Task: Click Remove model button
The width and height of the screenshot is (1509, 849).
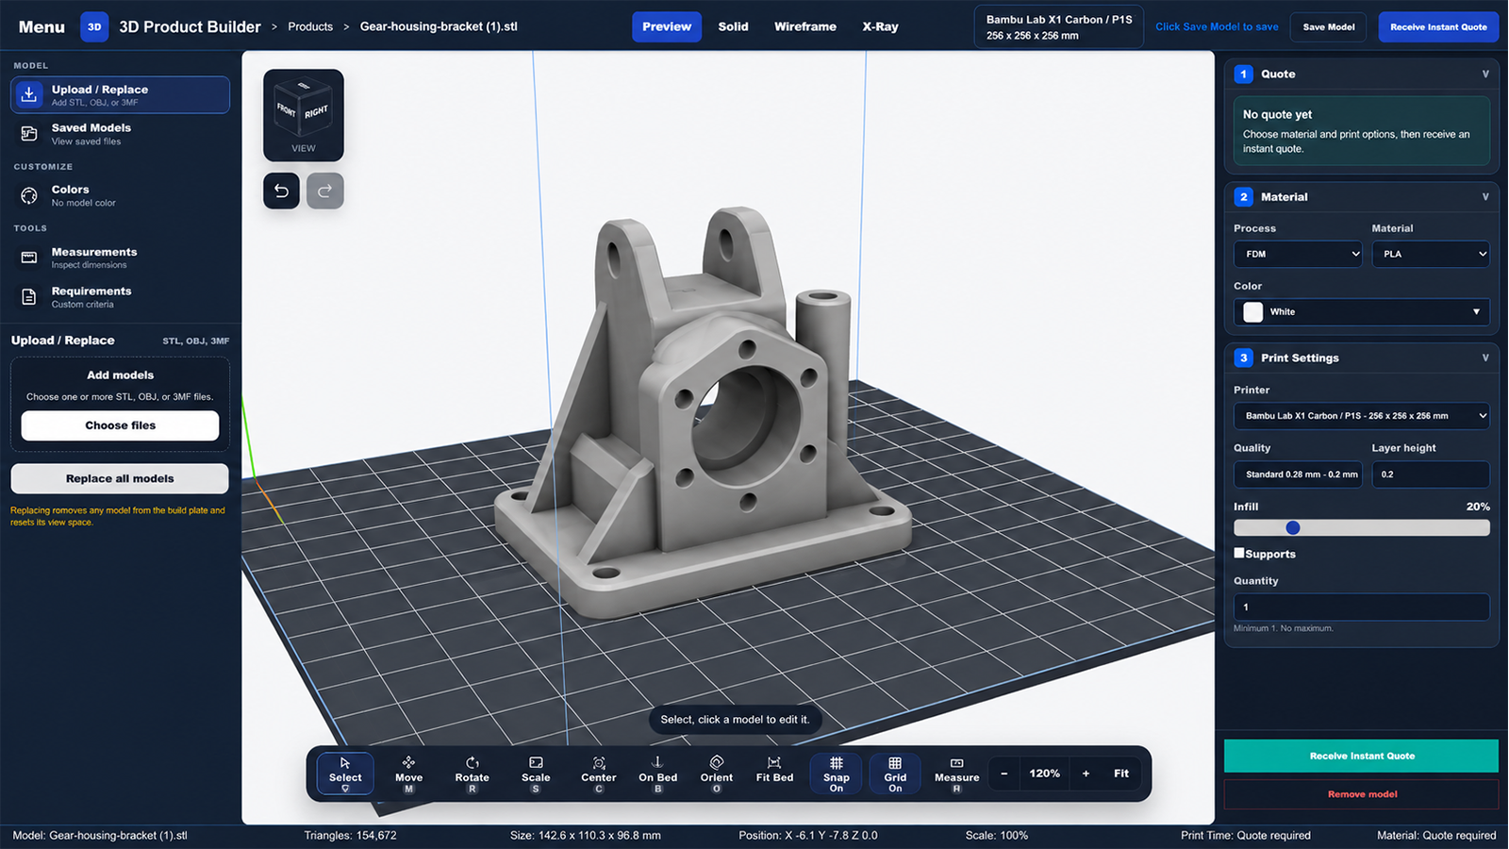Action: 1362,794
